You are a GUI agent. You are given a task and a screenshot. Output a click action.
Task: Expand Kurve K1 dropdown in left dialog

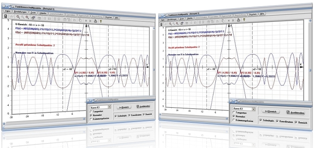coord(109,107)
